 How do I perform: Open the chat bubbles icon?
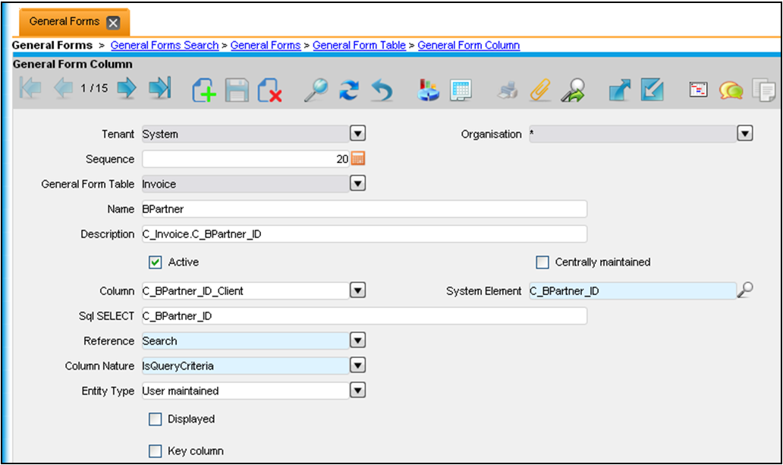point(731,90)
